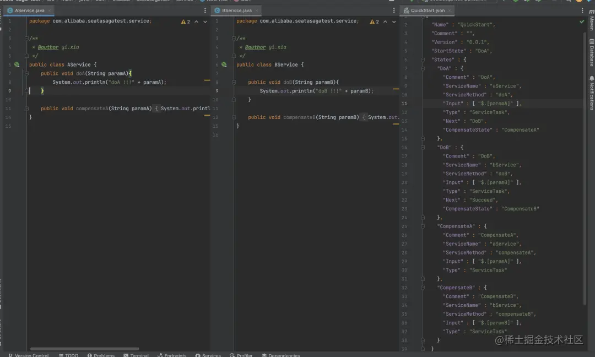595x357 pixels.
Task: Click the class name AService in its declaration
Action: coord(79,64)
